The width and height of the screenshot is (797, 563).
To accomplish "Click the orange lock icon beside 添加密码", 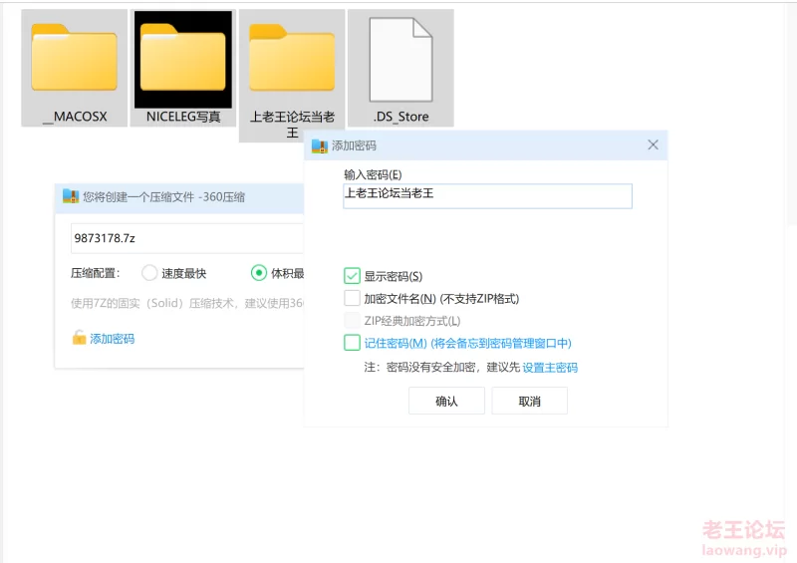I will (79, 339).
